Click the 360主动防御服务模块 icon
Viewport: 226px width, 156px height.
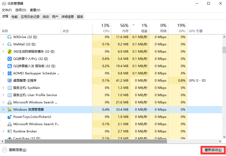10,52
